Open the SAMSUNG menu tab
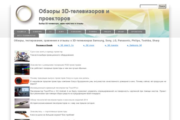180x120 pixels. (37, 31)
